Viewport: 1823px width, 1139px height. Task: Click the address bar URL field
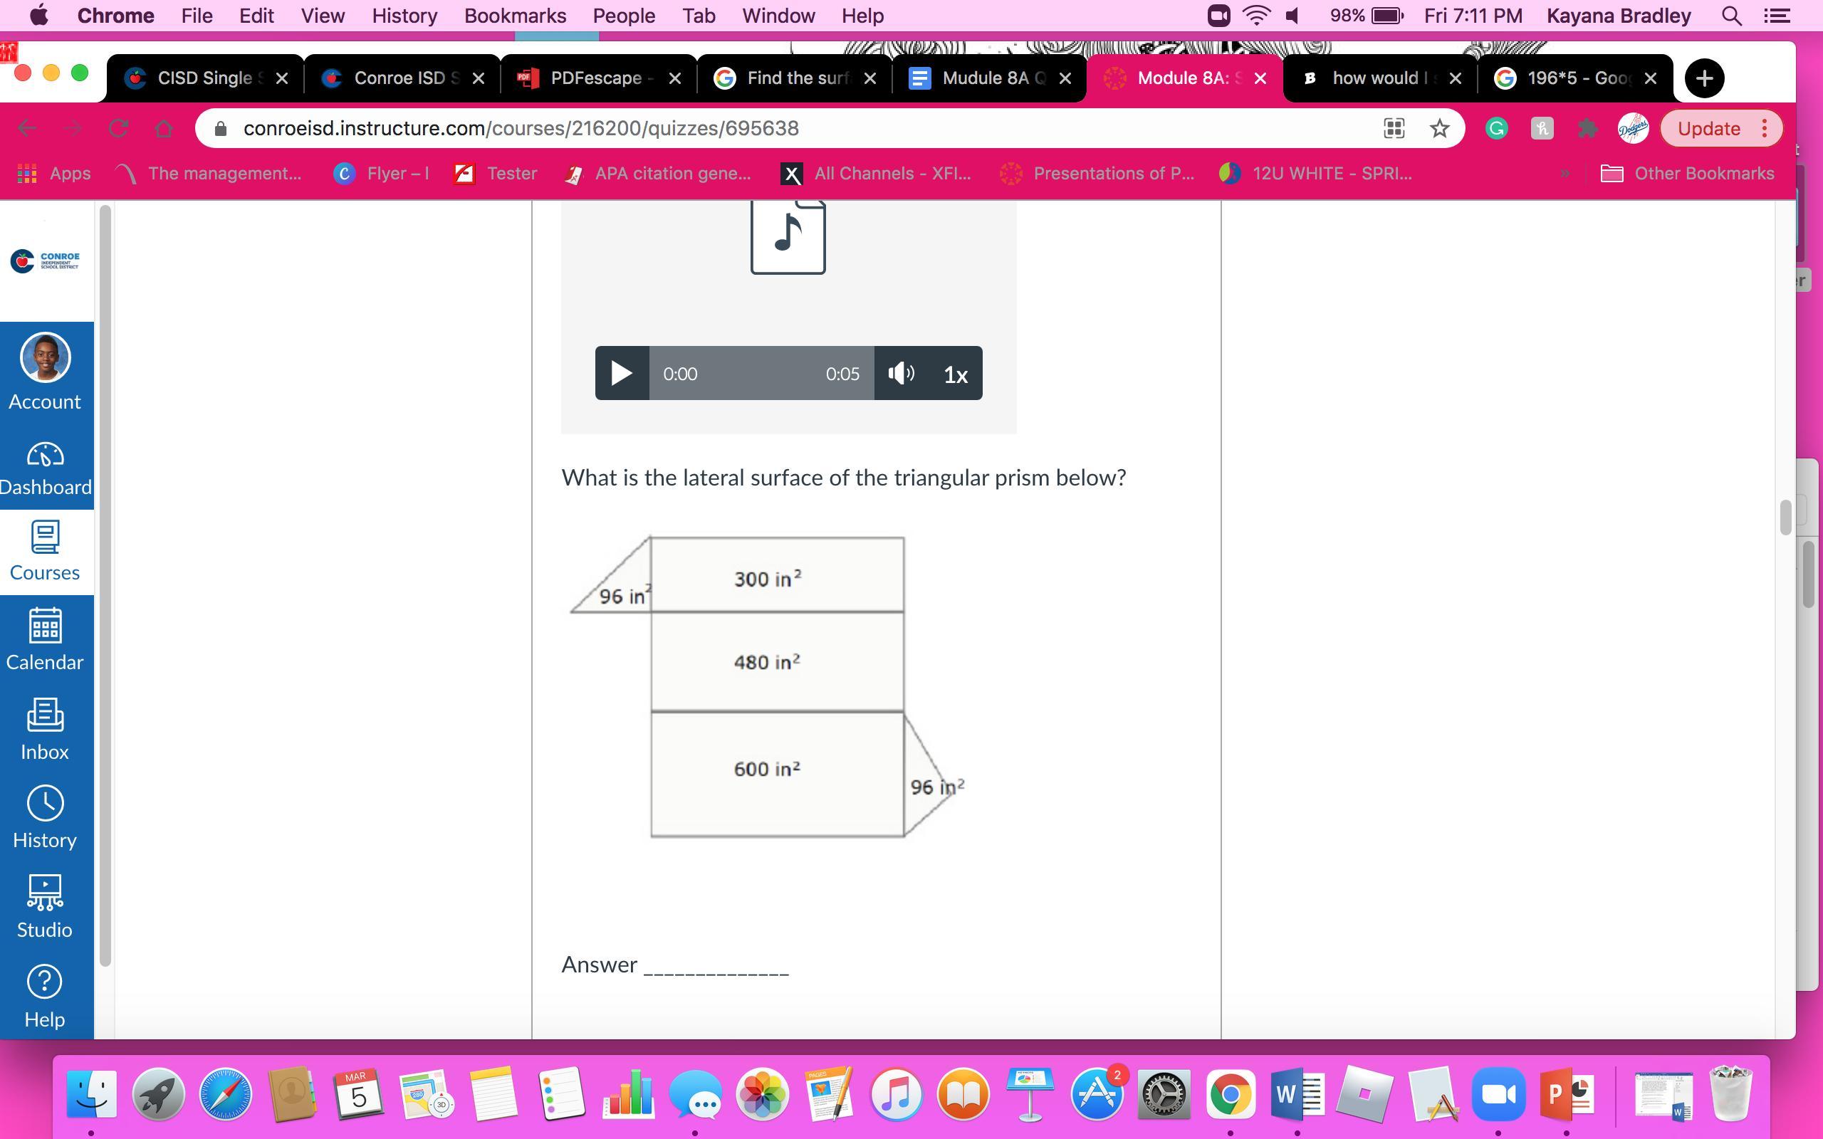(x=753, y=128)
